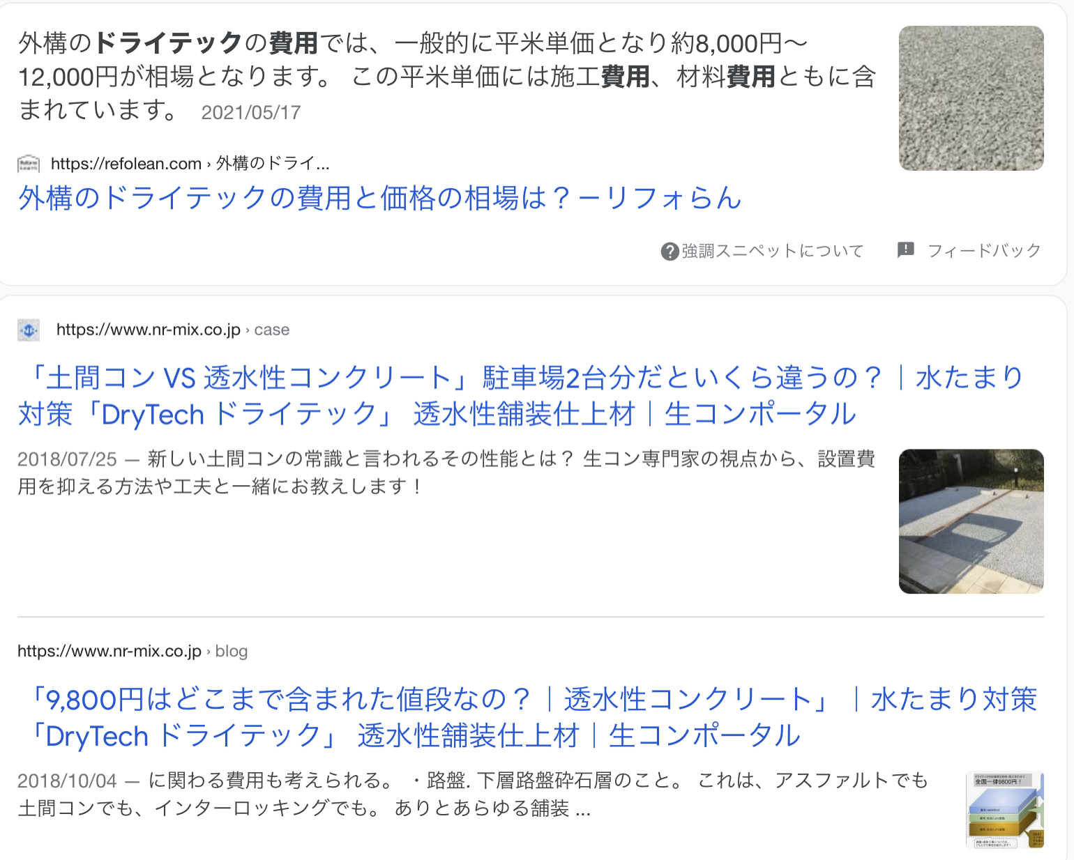This screenshot has width=1074, height=860.
Task: Click the https://www.nr-mix.co.jp › case URL
Action: tap(173, 330)
